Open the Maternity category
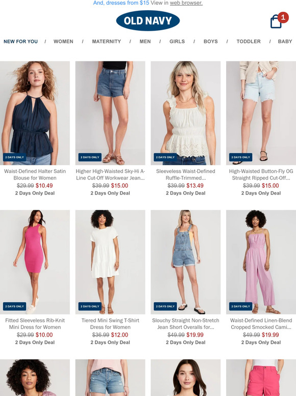Image resolution: width=296 pixels, height=396 pixels. (x=106, y=41)
